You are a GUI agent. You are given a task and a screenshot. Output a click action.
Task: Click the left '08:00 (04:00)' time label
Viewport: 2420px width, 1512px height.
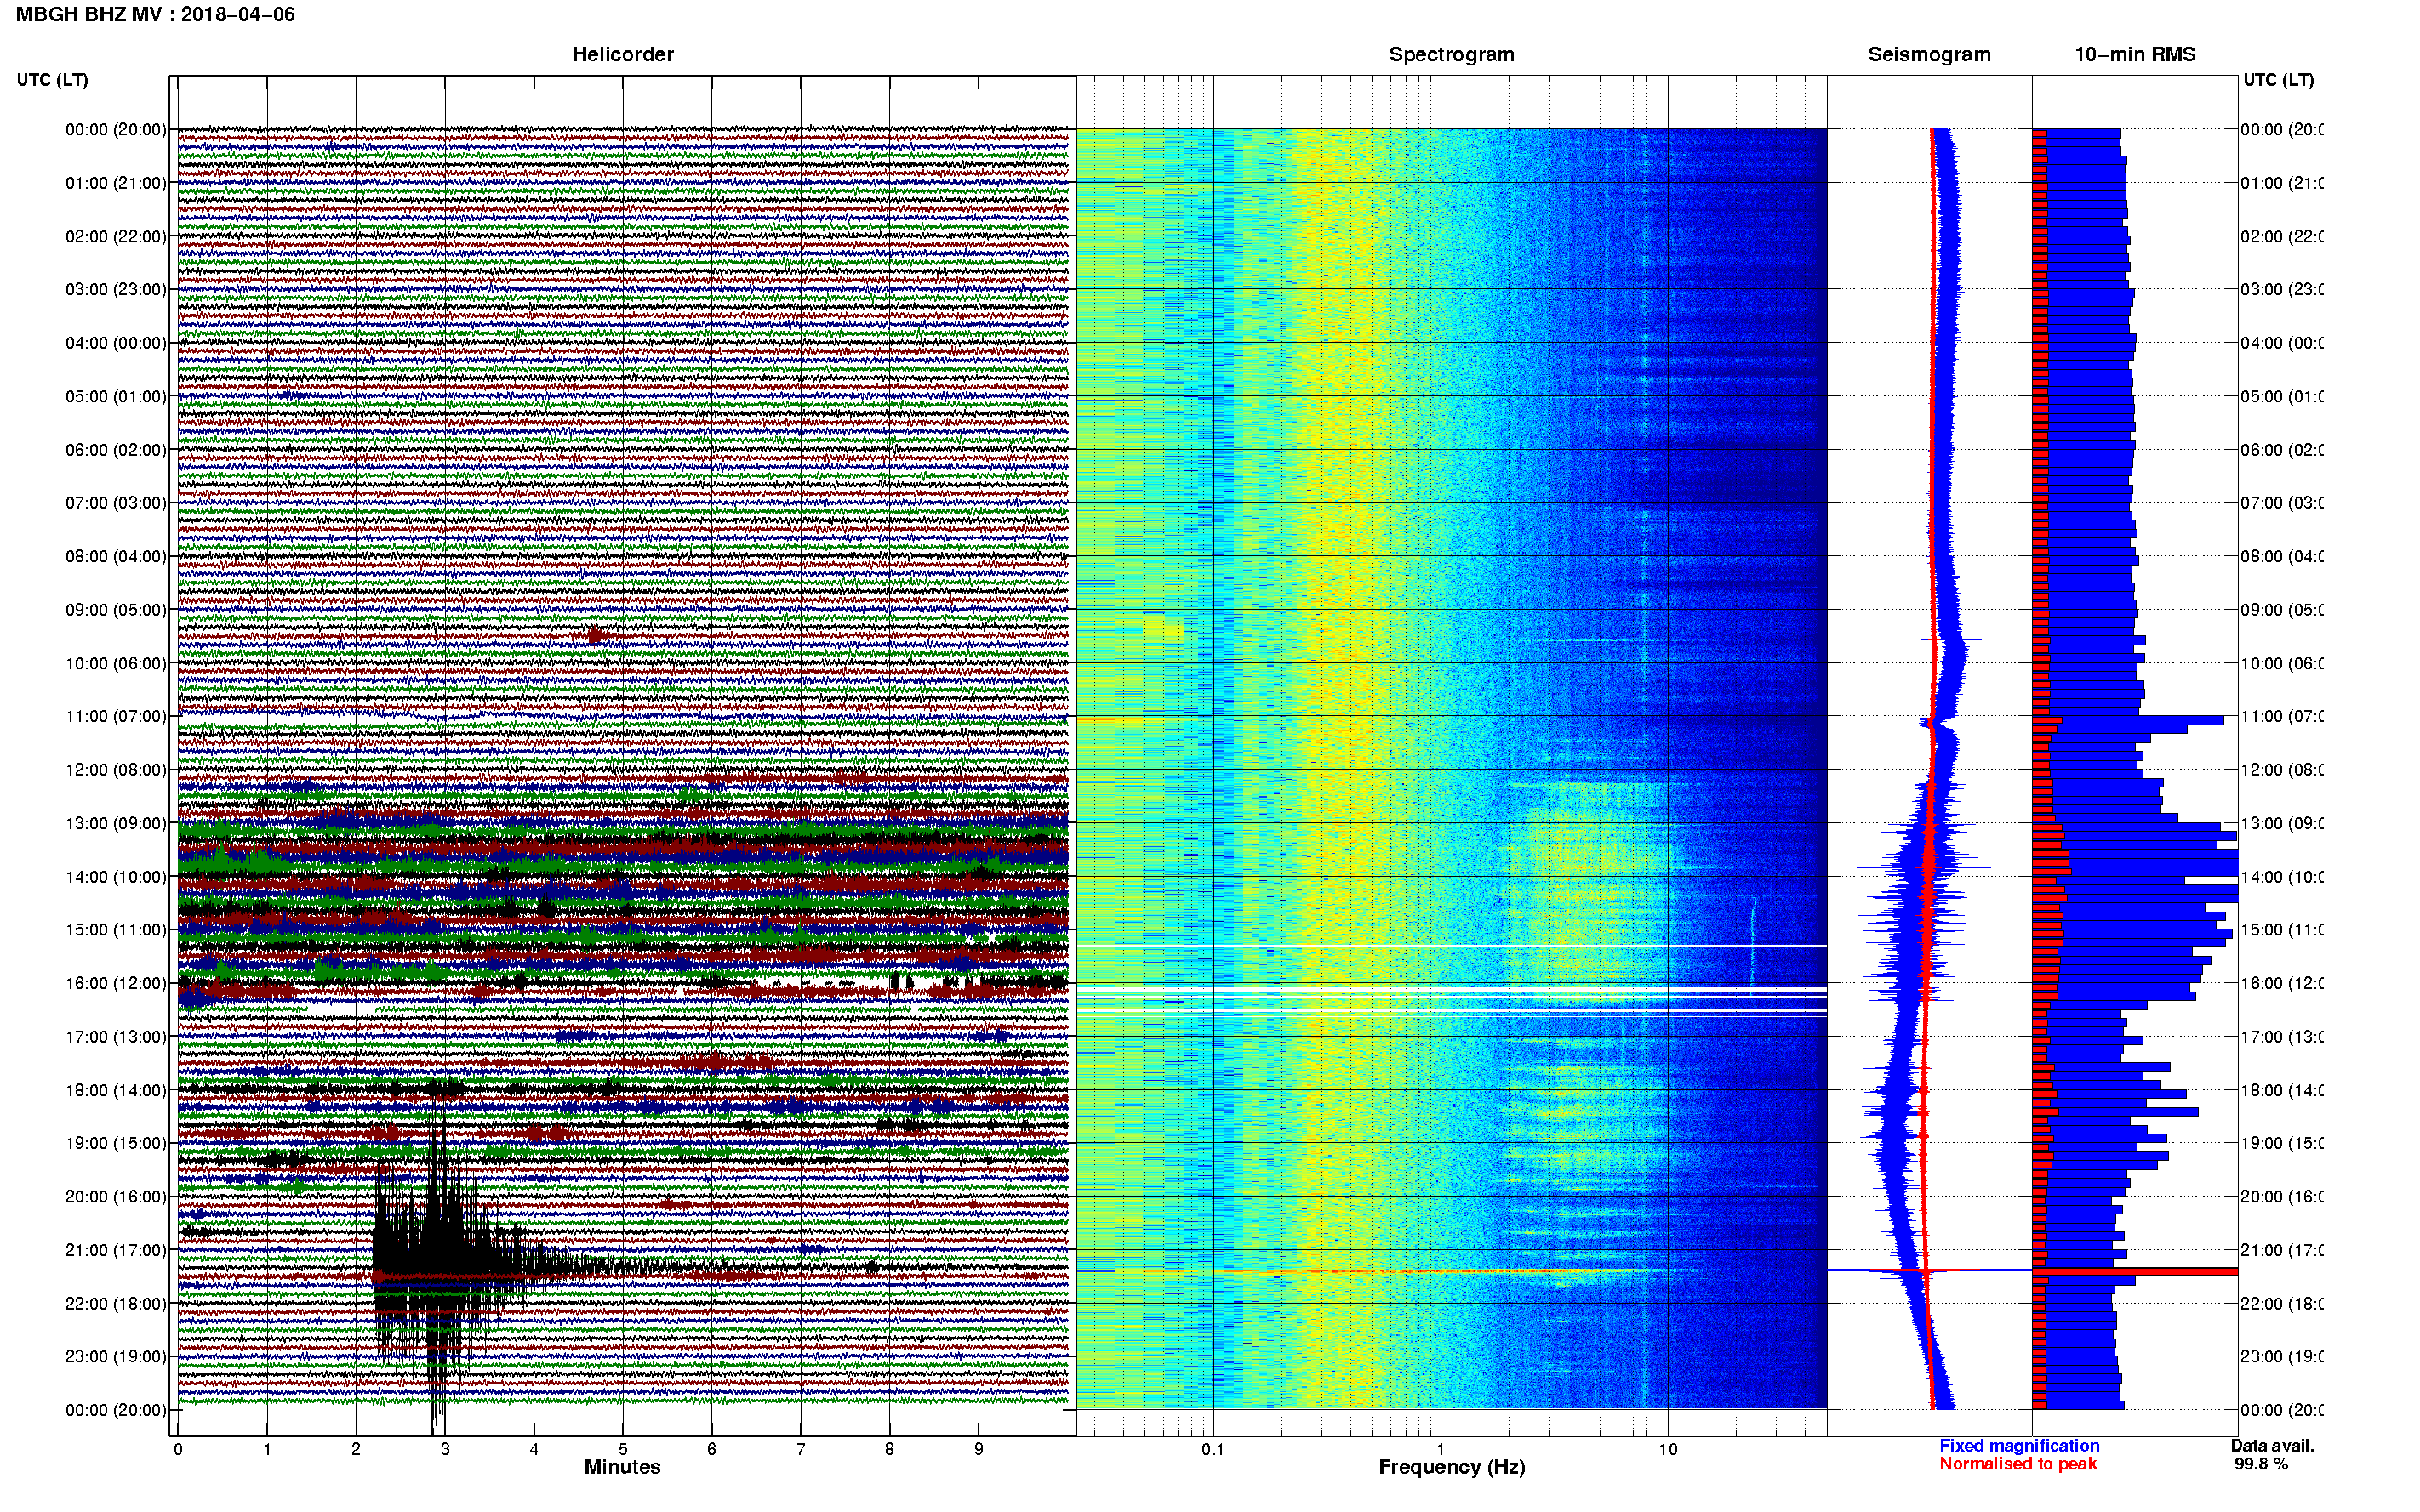[116, 557]
